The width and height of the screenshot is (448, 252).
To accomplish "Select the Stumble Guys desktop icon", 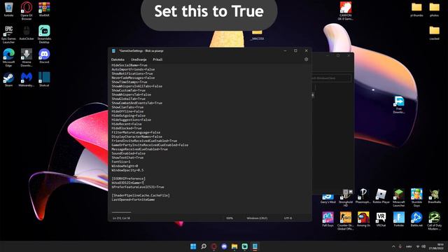I will [x=416, y=197].
